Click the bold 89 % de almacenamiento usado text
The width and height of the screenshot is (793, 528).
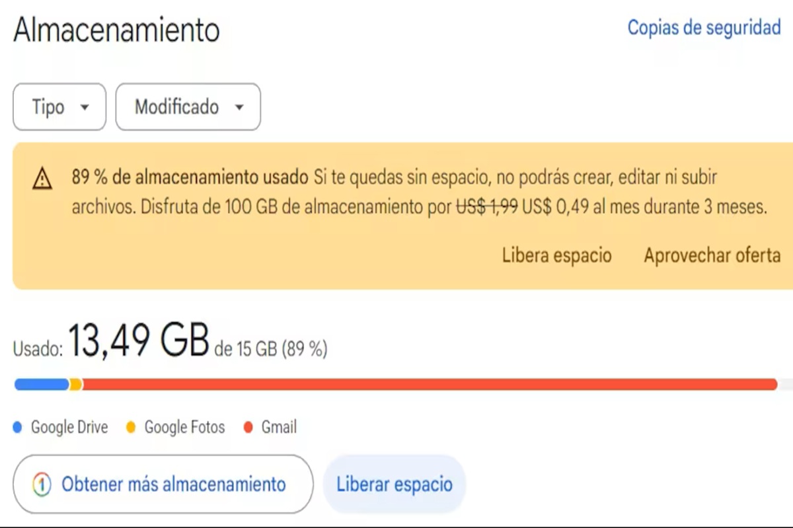point(190,178)
